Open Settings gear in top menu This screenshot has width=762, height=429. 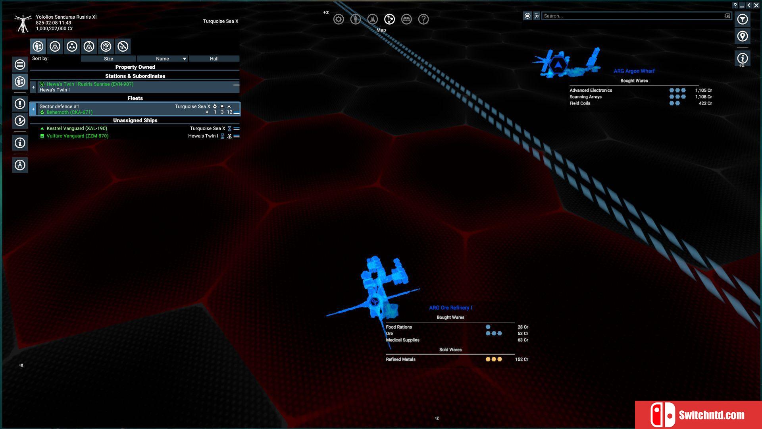[x=339, y=19]
